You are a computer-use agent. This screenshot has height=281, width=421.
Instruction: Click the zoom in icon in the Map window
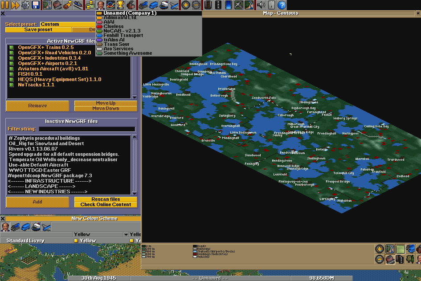pos(380,249)
